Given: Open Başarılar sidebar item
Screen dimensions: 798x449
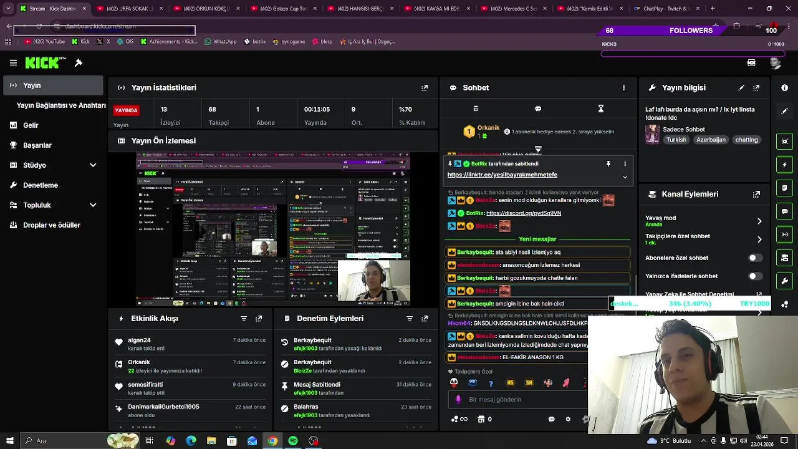Looking at the screenshot, I should [37, 145].
